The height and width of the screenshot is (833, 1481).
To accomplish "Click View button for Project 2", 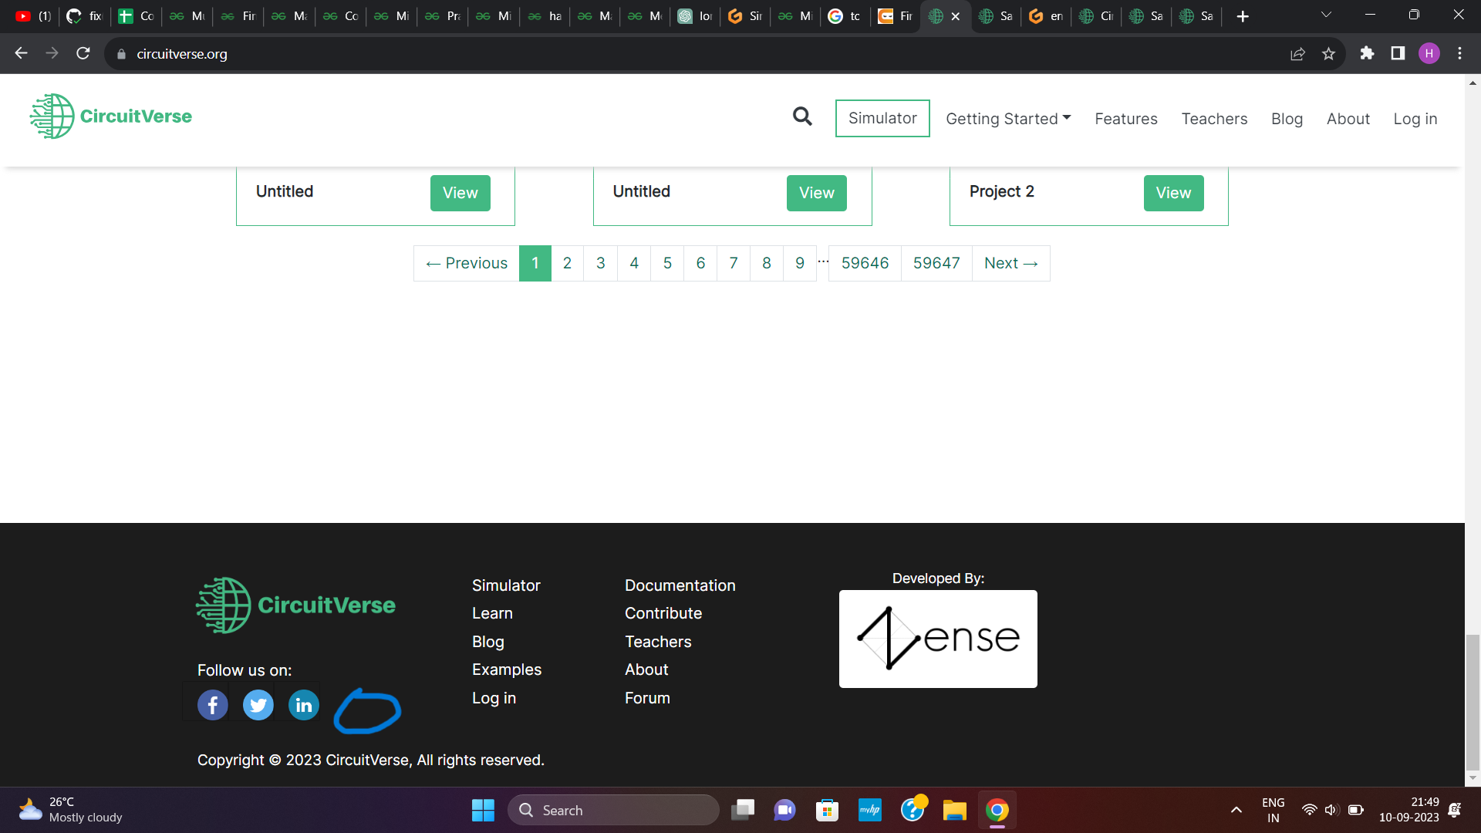I will (1173, 193).
